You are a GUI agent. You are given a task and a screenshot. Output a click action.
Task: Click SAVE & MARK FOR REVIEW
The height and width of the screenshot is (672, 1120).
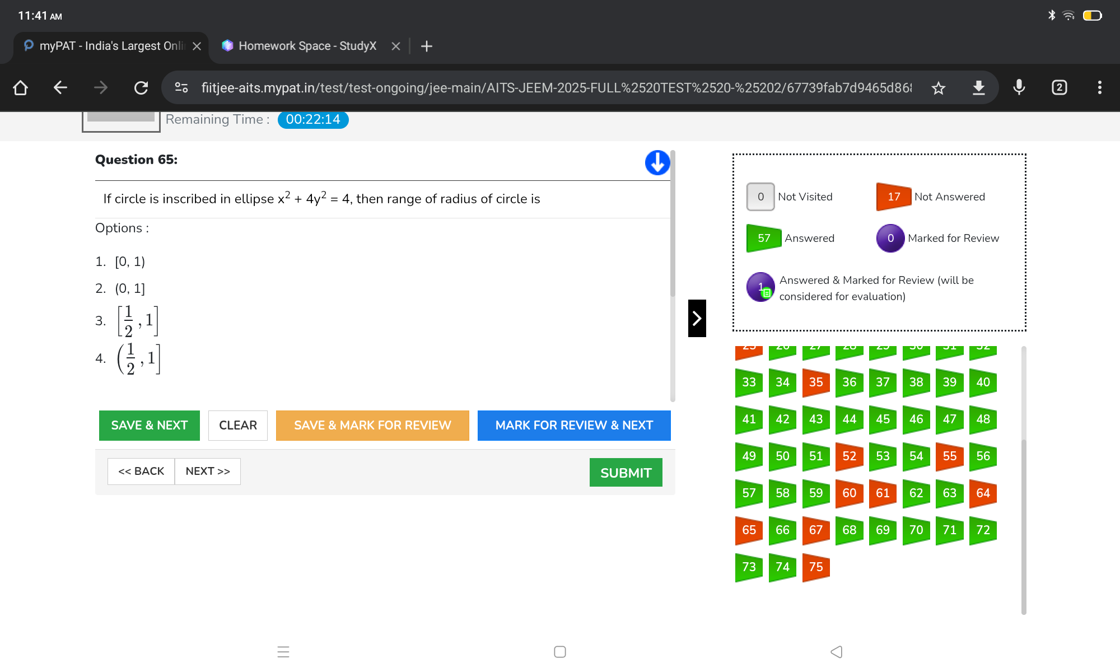click(x=372, y=426)
